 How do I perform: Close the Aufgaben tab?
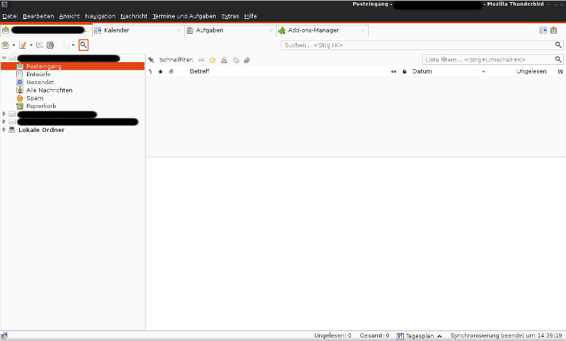point(271,30)
